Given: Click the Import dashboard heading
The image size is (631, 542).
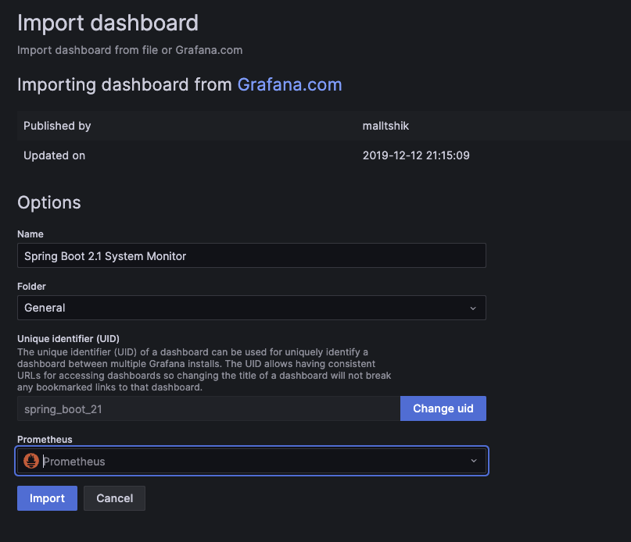Looking at the screenshot, I should 108,23.
